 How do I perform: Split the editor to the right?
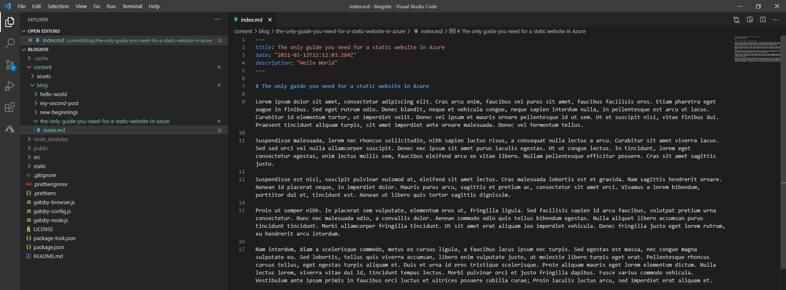[763, 20]
